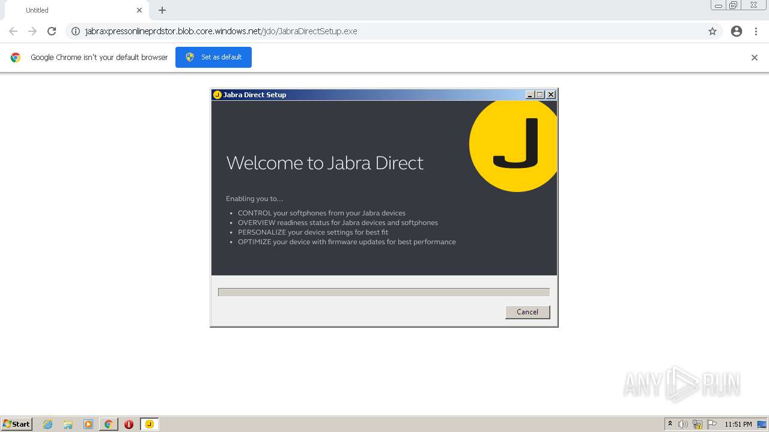769x432 pixels.
Task: Open Windows Media Player from the taskbar
Action: pyautogui.click(x=88, y=424)
